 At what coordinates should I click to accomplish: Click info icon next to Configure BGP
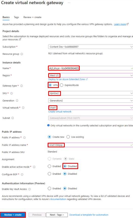[22, 174]
